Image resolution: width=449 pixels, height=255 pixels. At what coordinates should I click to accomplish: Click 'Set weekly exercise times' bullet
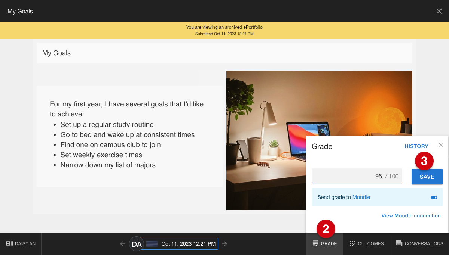tap(101, 155)
